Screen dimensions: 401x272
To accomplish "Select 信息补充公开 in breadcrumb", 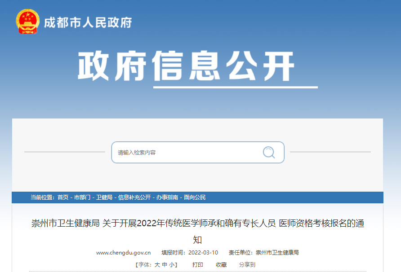I will click(x=134, y=197).
